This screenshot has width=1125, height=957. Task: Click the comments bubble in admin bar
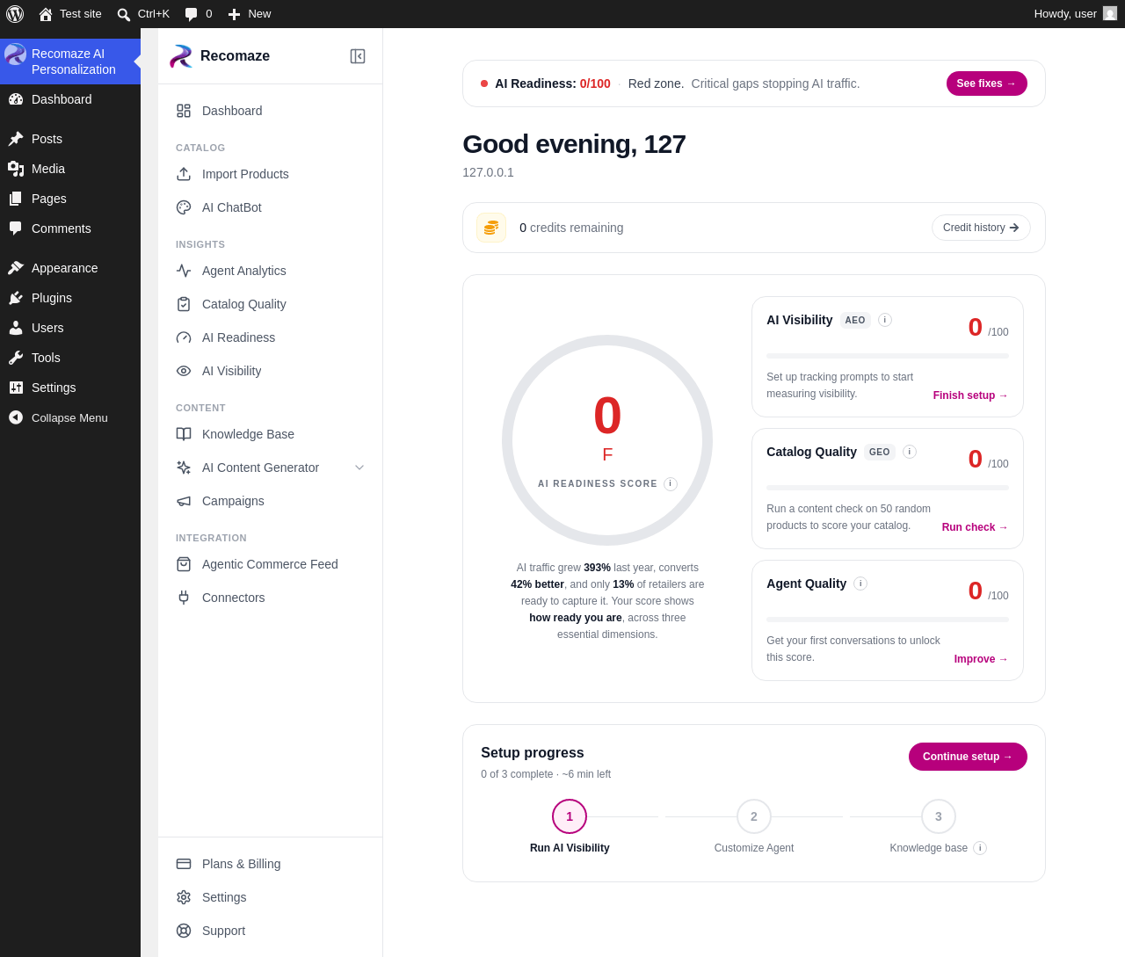point(199,14)
